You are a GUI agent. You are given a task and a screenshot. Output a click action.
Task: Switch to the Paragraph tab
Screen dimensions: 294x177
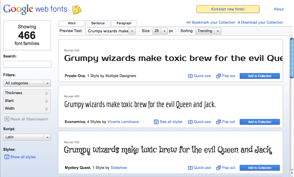[x=124, y=23]
